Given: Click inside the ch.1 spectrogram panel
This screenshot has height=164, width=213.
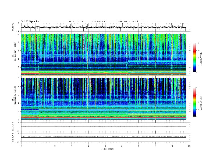Looking at the screenshot, I should pyautogui.click(x=104, y=55).
